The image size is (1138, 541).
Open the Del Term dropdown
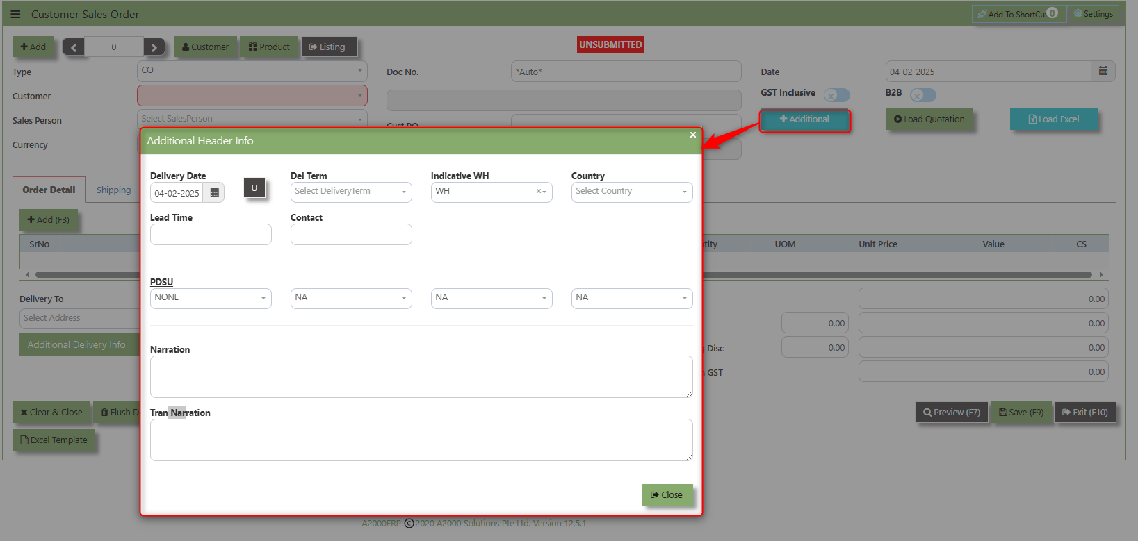click(x=351, y=192)
